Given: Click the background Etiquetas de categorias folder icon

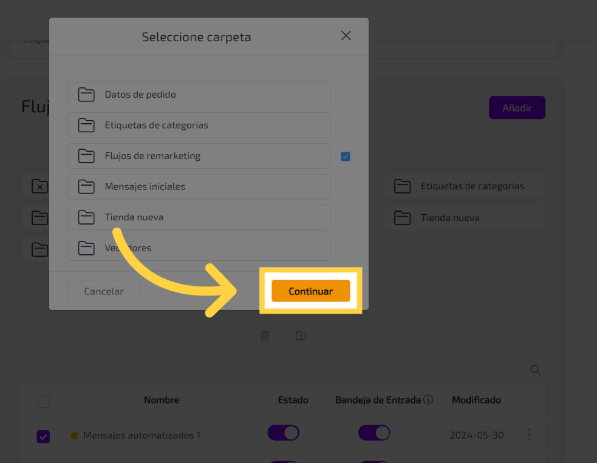Looking at the screenshot, I should pos(402,186).
